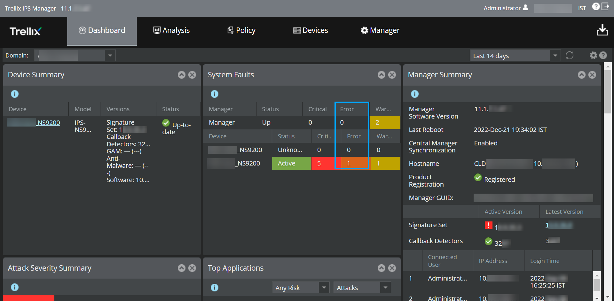Close the Top Applications panel

392,268
